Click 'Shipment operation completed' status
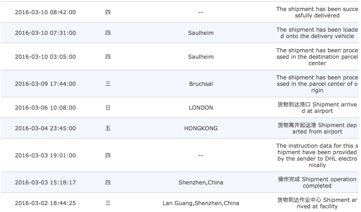The image size is (361, 212). pyautogui.click(x=317, y=183)
